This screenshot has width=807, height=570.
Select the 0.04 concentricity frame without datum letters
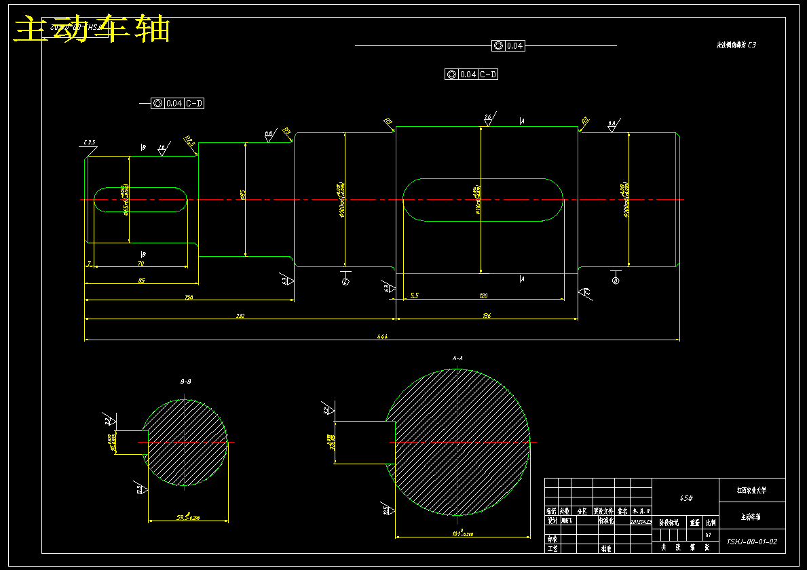508,45
